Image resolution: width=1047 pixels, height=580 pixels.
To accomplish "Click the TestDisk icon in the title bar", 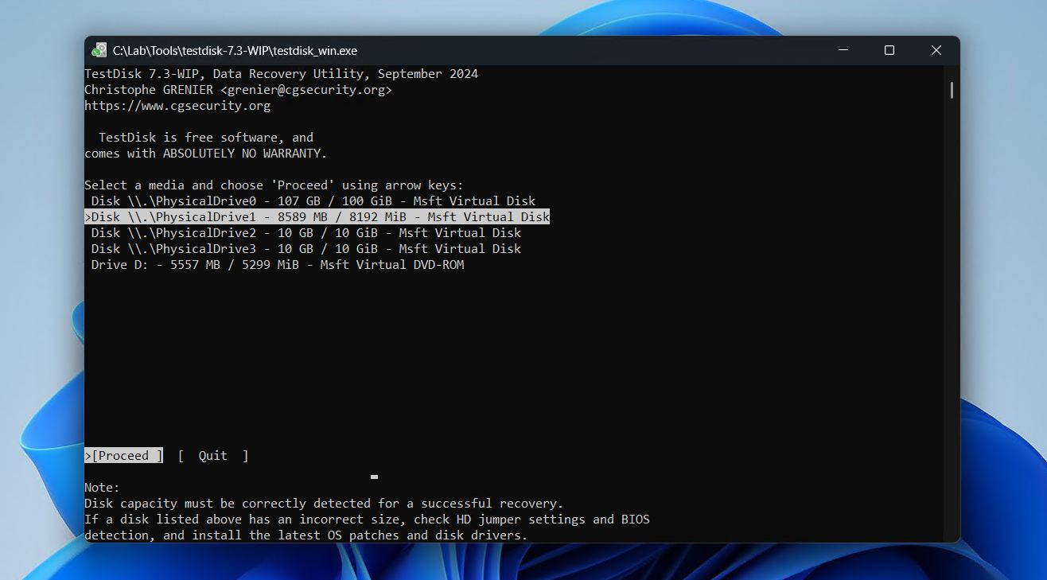I will (x=99, y=50).
